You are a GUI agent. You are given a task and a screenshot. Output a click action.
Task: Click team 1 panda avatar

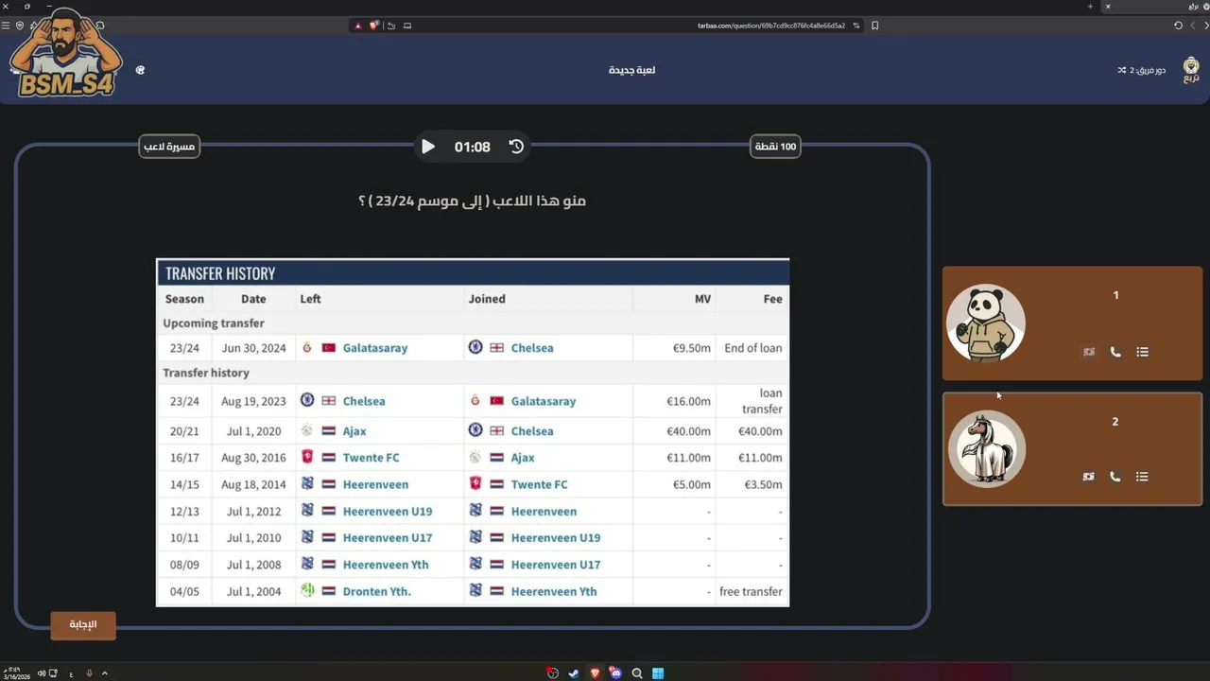coord(986,323)
